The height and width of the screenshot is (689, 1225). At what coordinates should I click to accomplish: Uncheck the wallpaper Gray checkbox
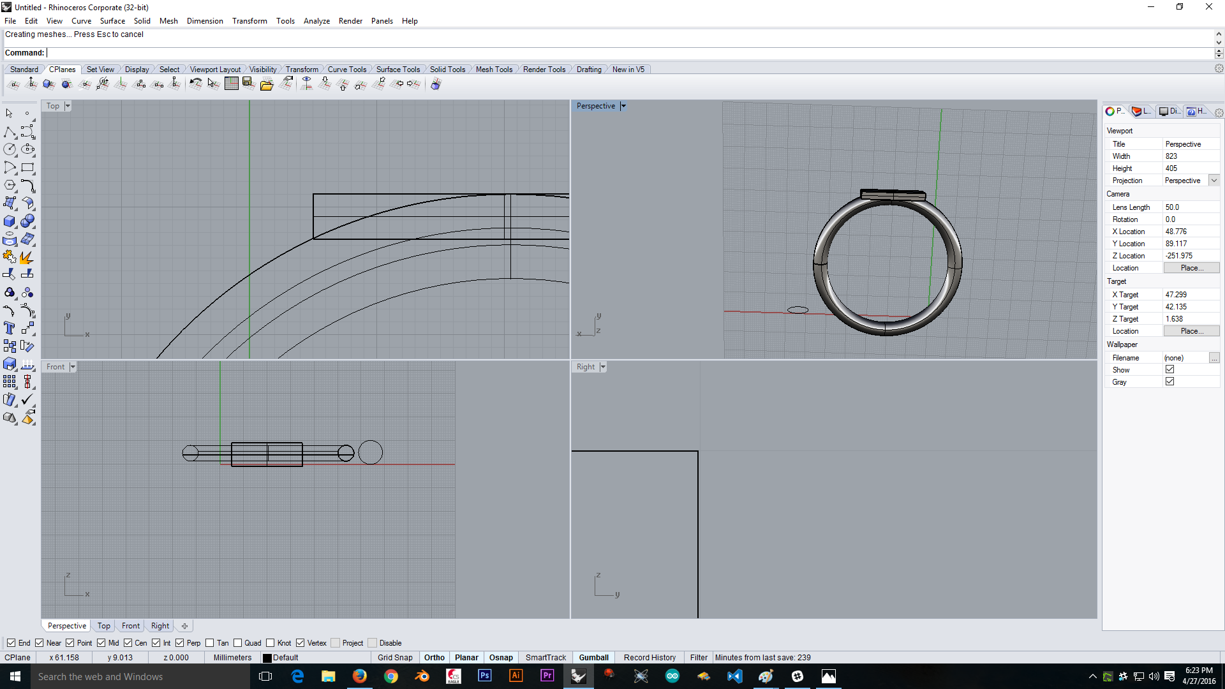(x=1169, y=382)
